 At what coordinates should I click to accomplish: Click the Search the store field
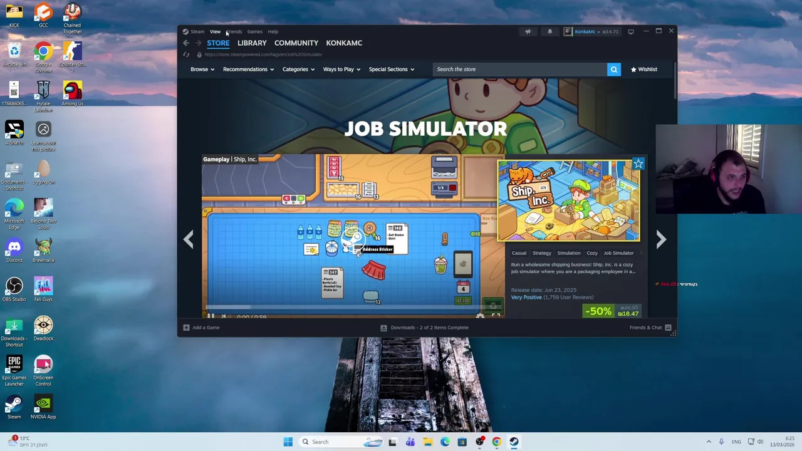[519, 70]
